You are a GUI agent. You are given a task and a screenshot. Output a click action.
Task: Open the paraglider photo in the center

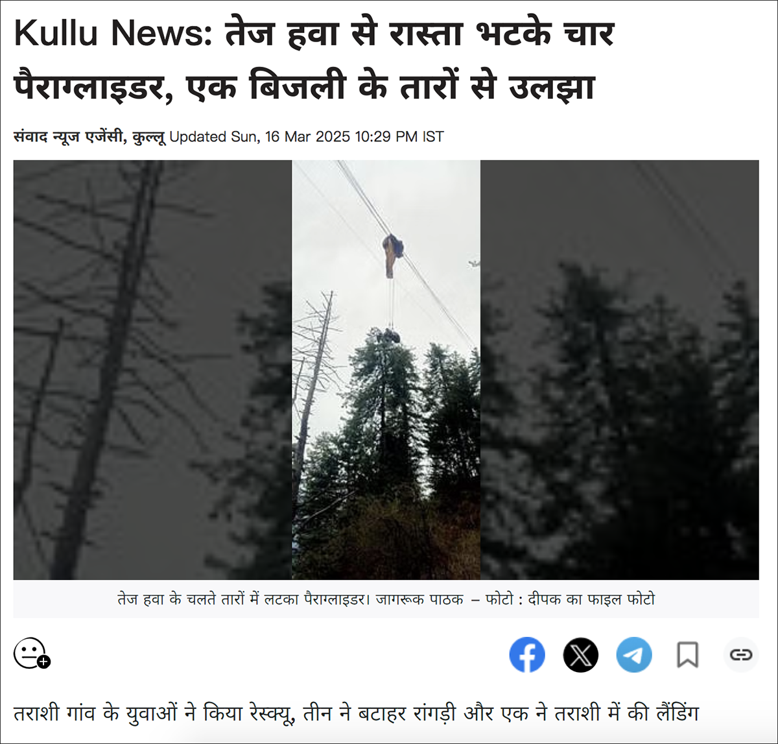[x=386, y=370]
